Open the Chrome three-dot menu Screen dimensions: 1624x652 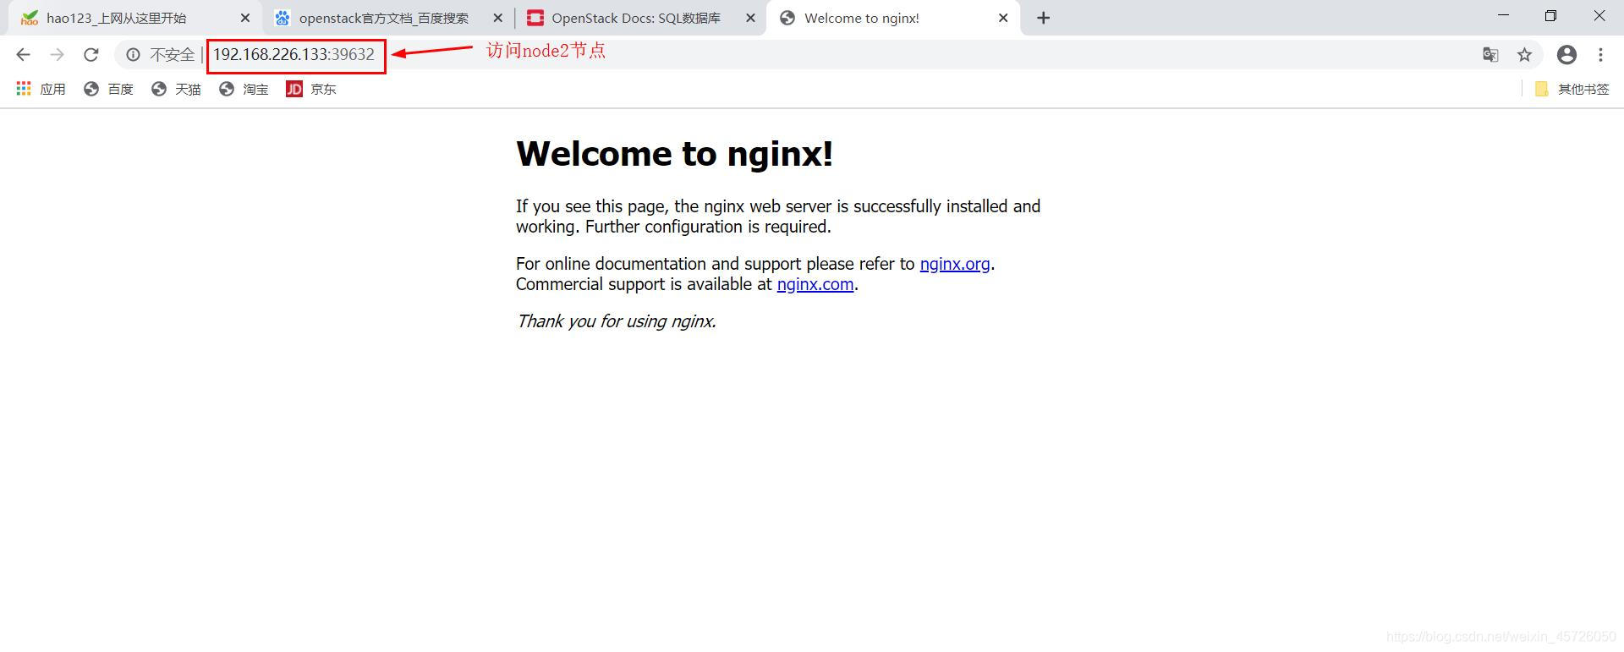1600,55
